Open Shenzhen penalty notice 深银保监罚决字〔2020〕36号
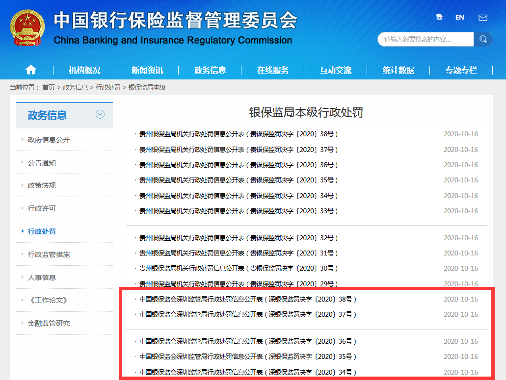This screenshot has width=506, height=380. tap(248, 341)
